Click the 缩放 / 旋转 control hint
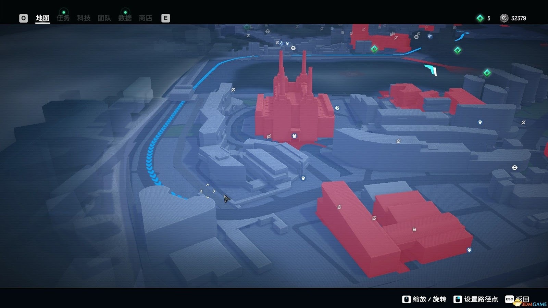 [424, 299]
